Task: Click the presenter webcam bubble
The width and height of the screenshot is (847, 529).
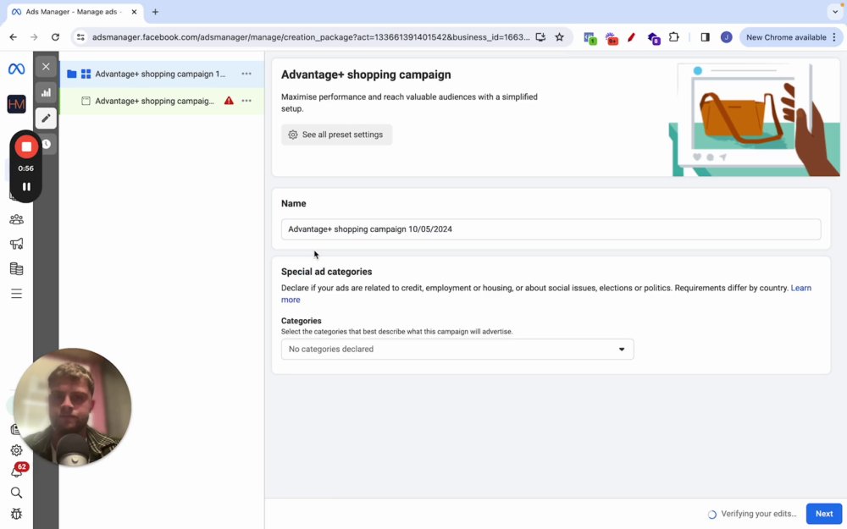Action: point(72,407)
